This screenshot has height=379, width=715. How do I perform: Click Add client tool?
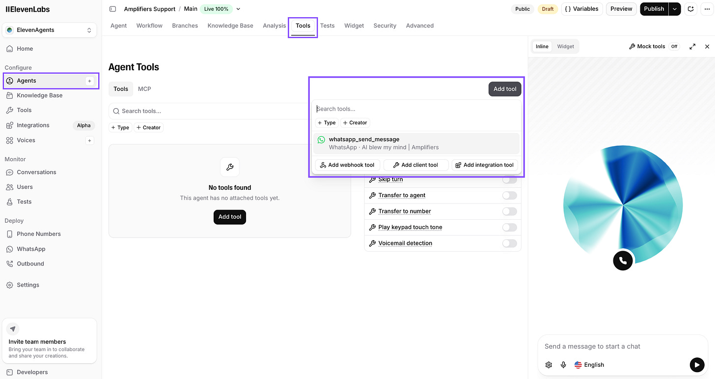[416, 165]
